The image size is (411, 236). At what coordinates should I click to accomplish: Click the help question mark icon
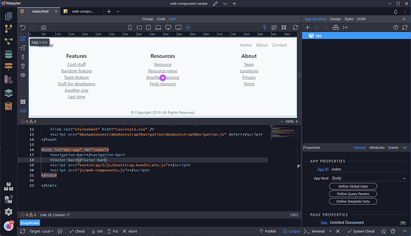point(396,27)
